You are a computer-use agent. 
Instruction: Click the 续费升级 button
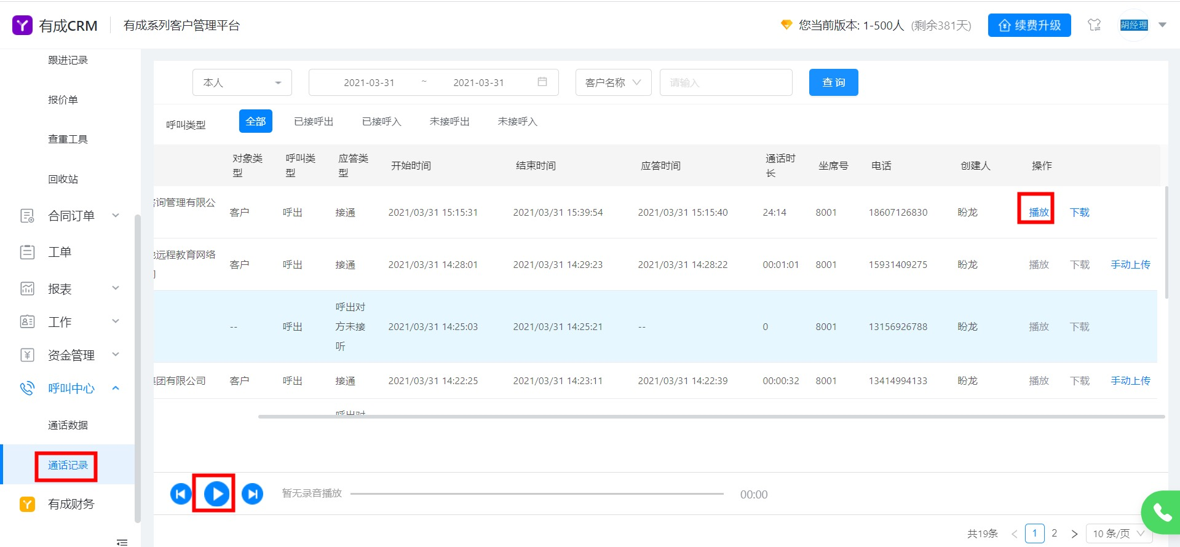[1029, 25]
